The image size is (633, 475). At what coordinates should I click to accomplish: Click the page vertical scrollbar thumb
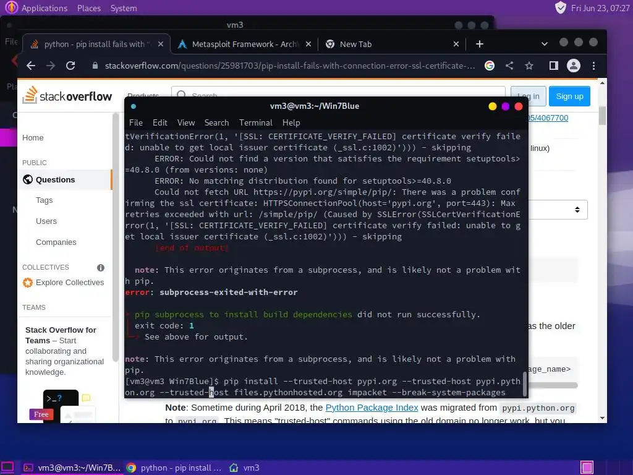pos(602,116)
